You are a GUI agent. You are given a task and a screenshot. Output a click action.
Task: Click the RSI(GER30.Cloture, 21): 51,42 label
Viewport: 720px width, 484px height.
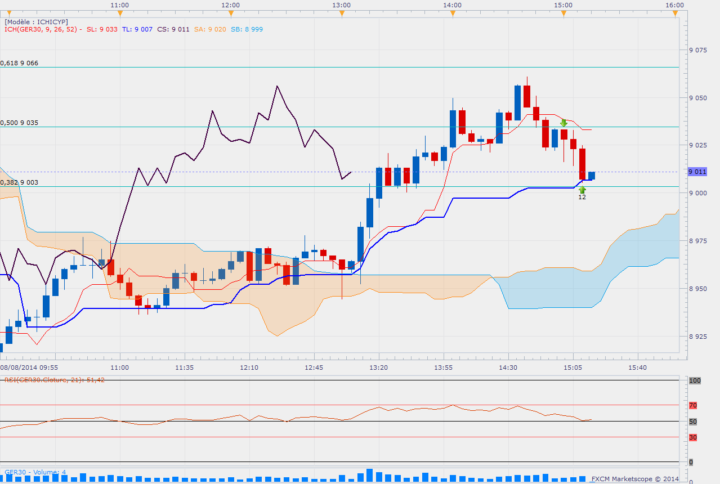(x=55, y=380)
